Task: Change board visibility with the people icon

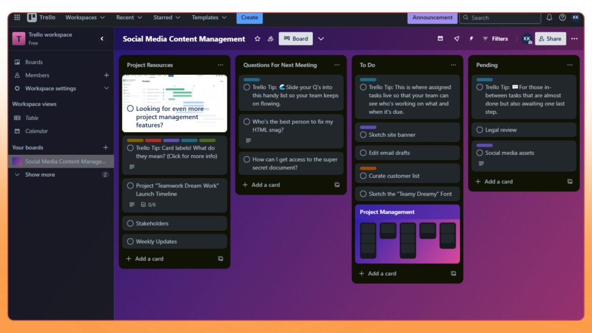Action: (x=271, y=39)
